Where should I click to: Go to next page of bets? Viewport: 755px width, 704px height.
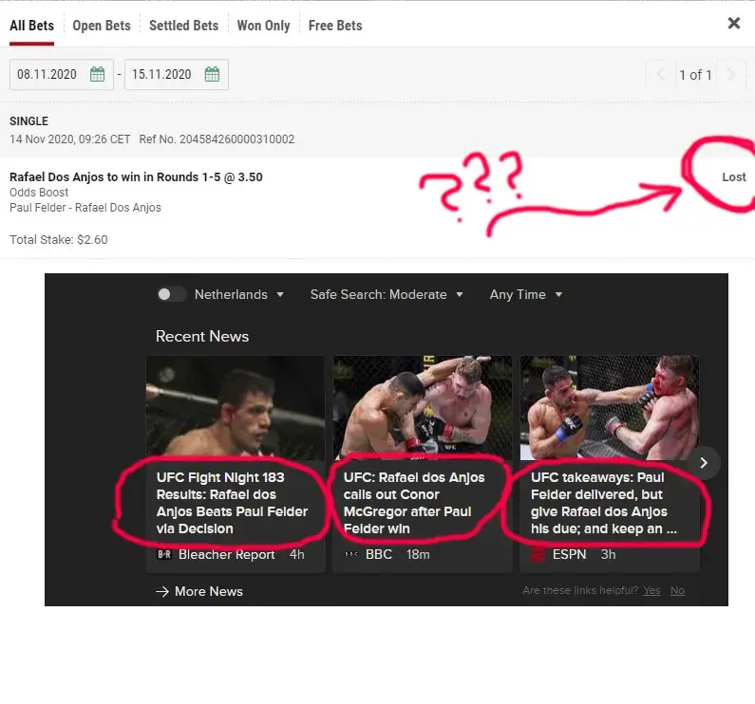pyautogui.click(x=729, y=75)
